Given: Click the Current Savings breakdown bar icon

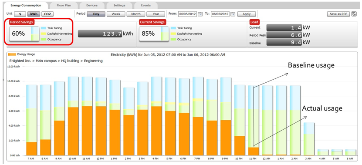Looking at the screenshot, I should tap(165, 34).
